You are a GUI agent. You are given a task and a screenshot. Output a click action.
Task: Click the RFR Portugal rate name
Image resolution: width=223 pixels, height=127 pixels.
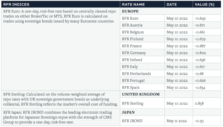click(133, 80)
